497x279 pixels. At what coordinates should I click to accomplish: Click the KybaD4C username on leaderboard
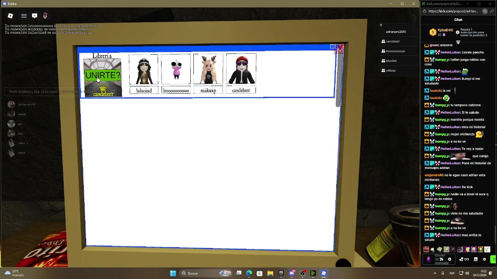[x=445, y=30]
